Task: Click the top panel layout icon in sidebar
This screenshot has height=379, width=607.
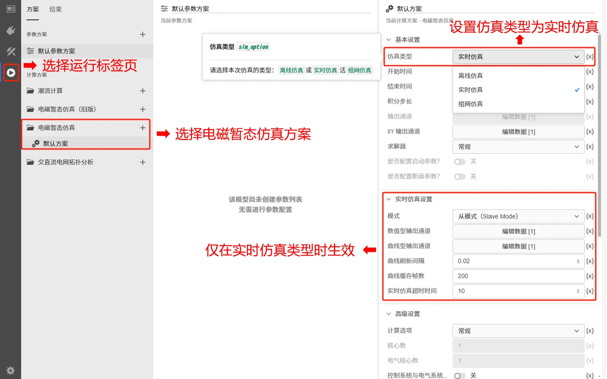Action: click(x=11, y=9)
